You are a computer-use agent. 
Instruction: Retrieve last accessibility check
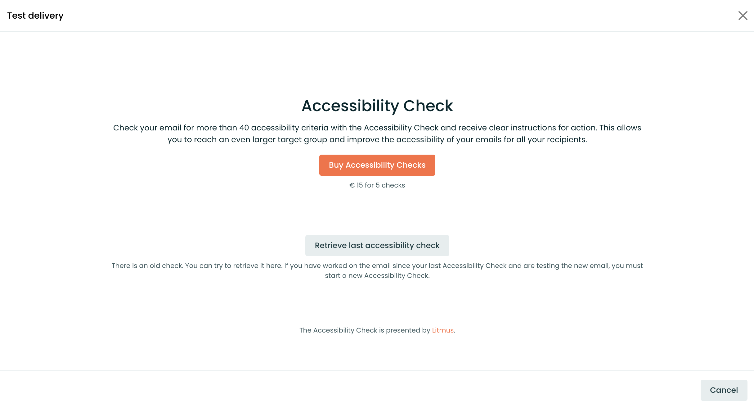tap(377, 246)
